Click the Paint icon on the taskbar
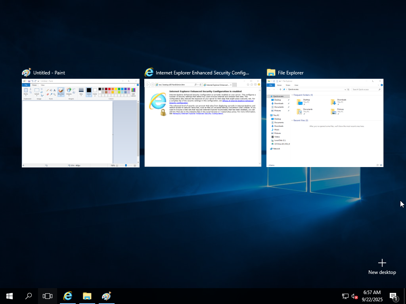 coord(106,296)
